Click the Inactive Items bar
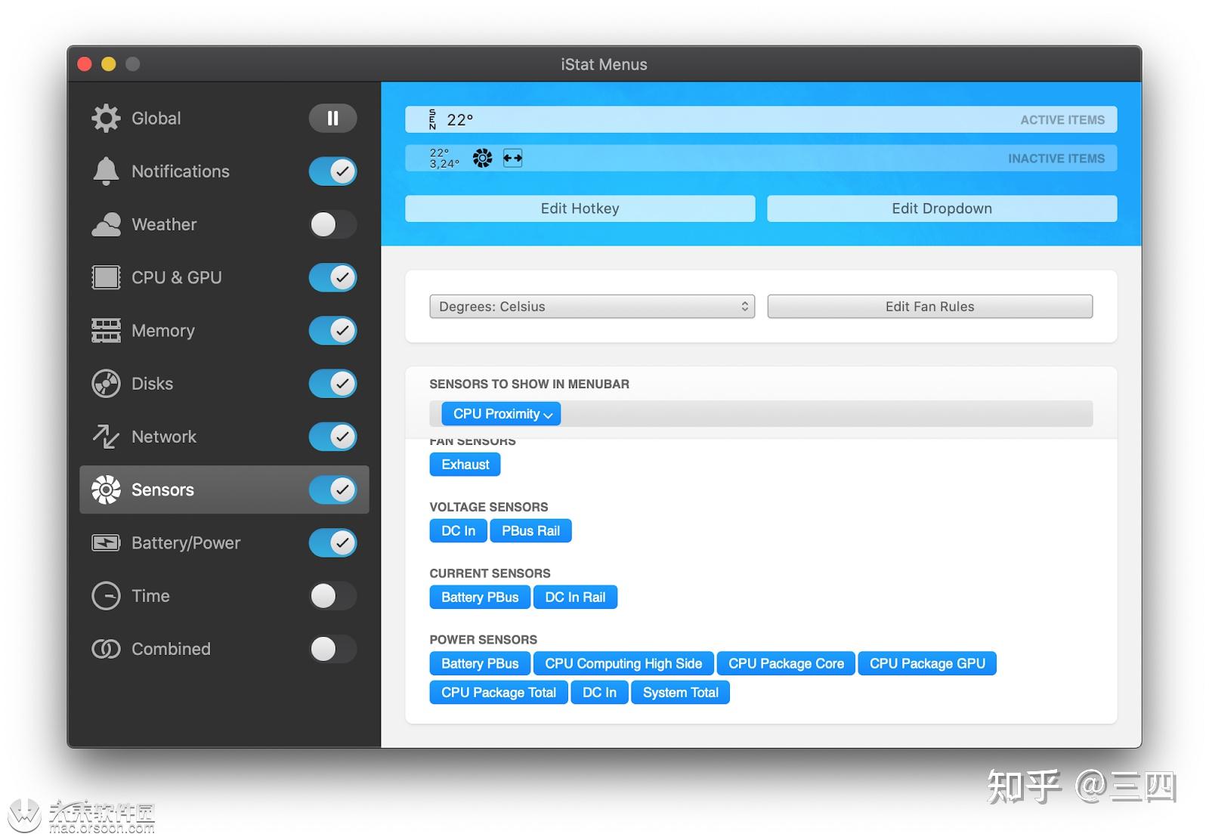 point(761,158)
